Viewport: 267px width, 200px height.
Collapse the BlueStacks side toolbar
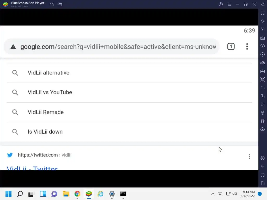click(263, 4)
